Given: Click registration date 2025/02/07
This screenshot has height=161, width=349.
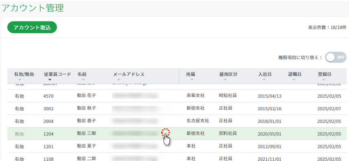Looking at the screenshot, I should pyautogui.click(x=329, y=109).
